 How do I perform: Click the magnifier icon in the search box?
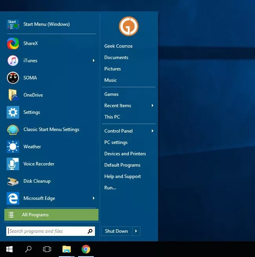pyautogui.click(x=90, y=231)
